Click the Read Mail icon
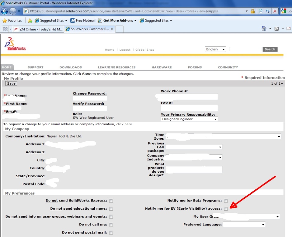The width and height of the screenshot is (292, 237). click(x=288, y=29)
